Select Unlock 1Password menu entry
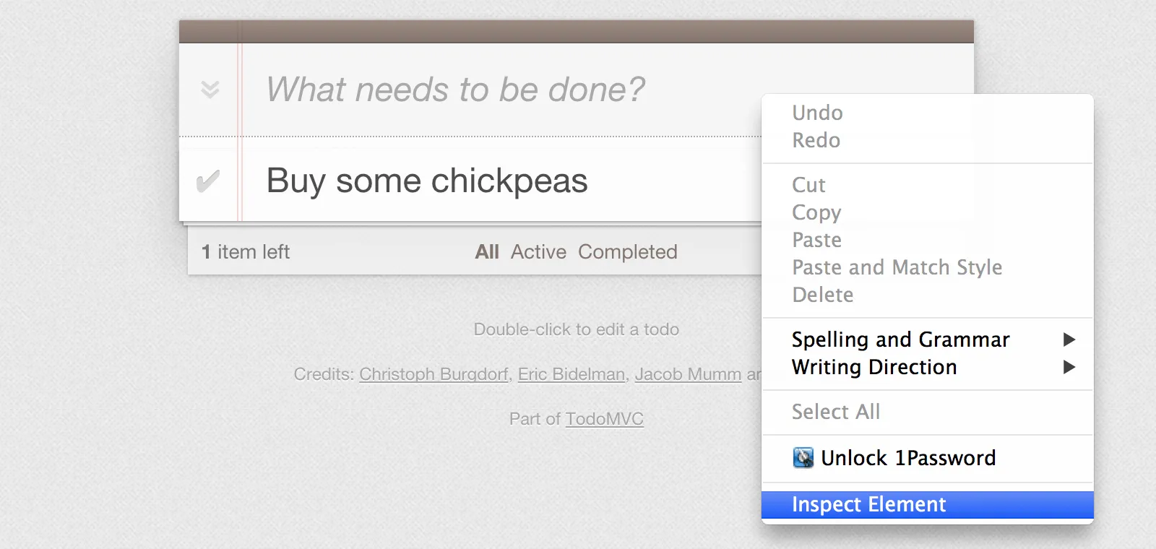This screenshot has width=1156, height=549. [907, 458]
